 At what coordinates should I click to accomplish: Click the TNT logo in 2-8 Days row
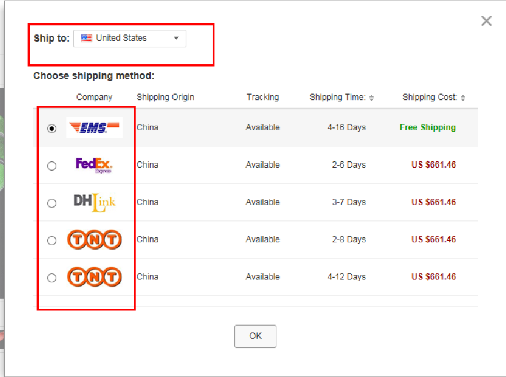94,239
